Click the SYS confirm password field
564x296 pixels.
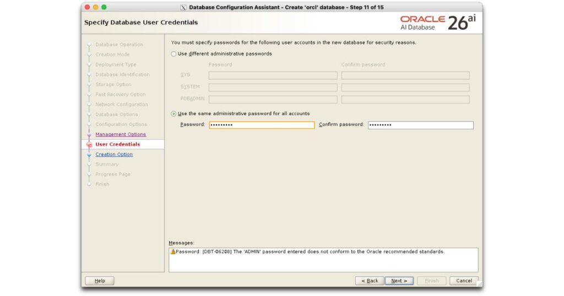coord(405,75)
